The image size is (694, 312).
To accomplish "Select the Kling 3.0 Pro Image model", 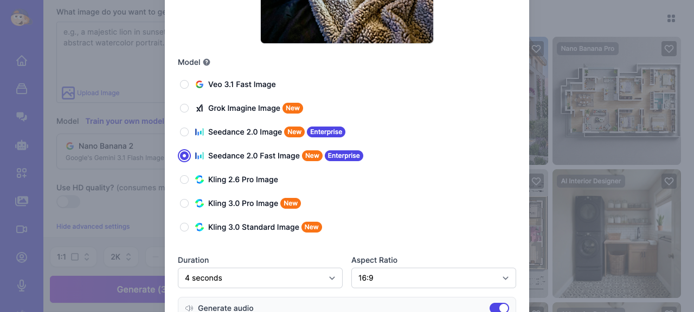I will [184, 203].
